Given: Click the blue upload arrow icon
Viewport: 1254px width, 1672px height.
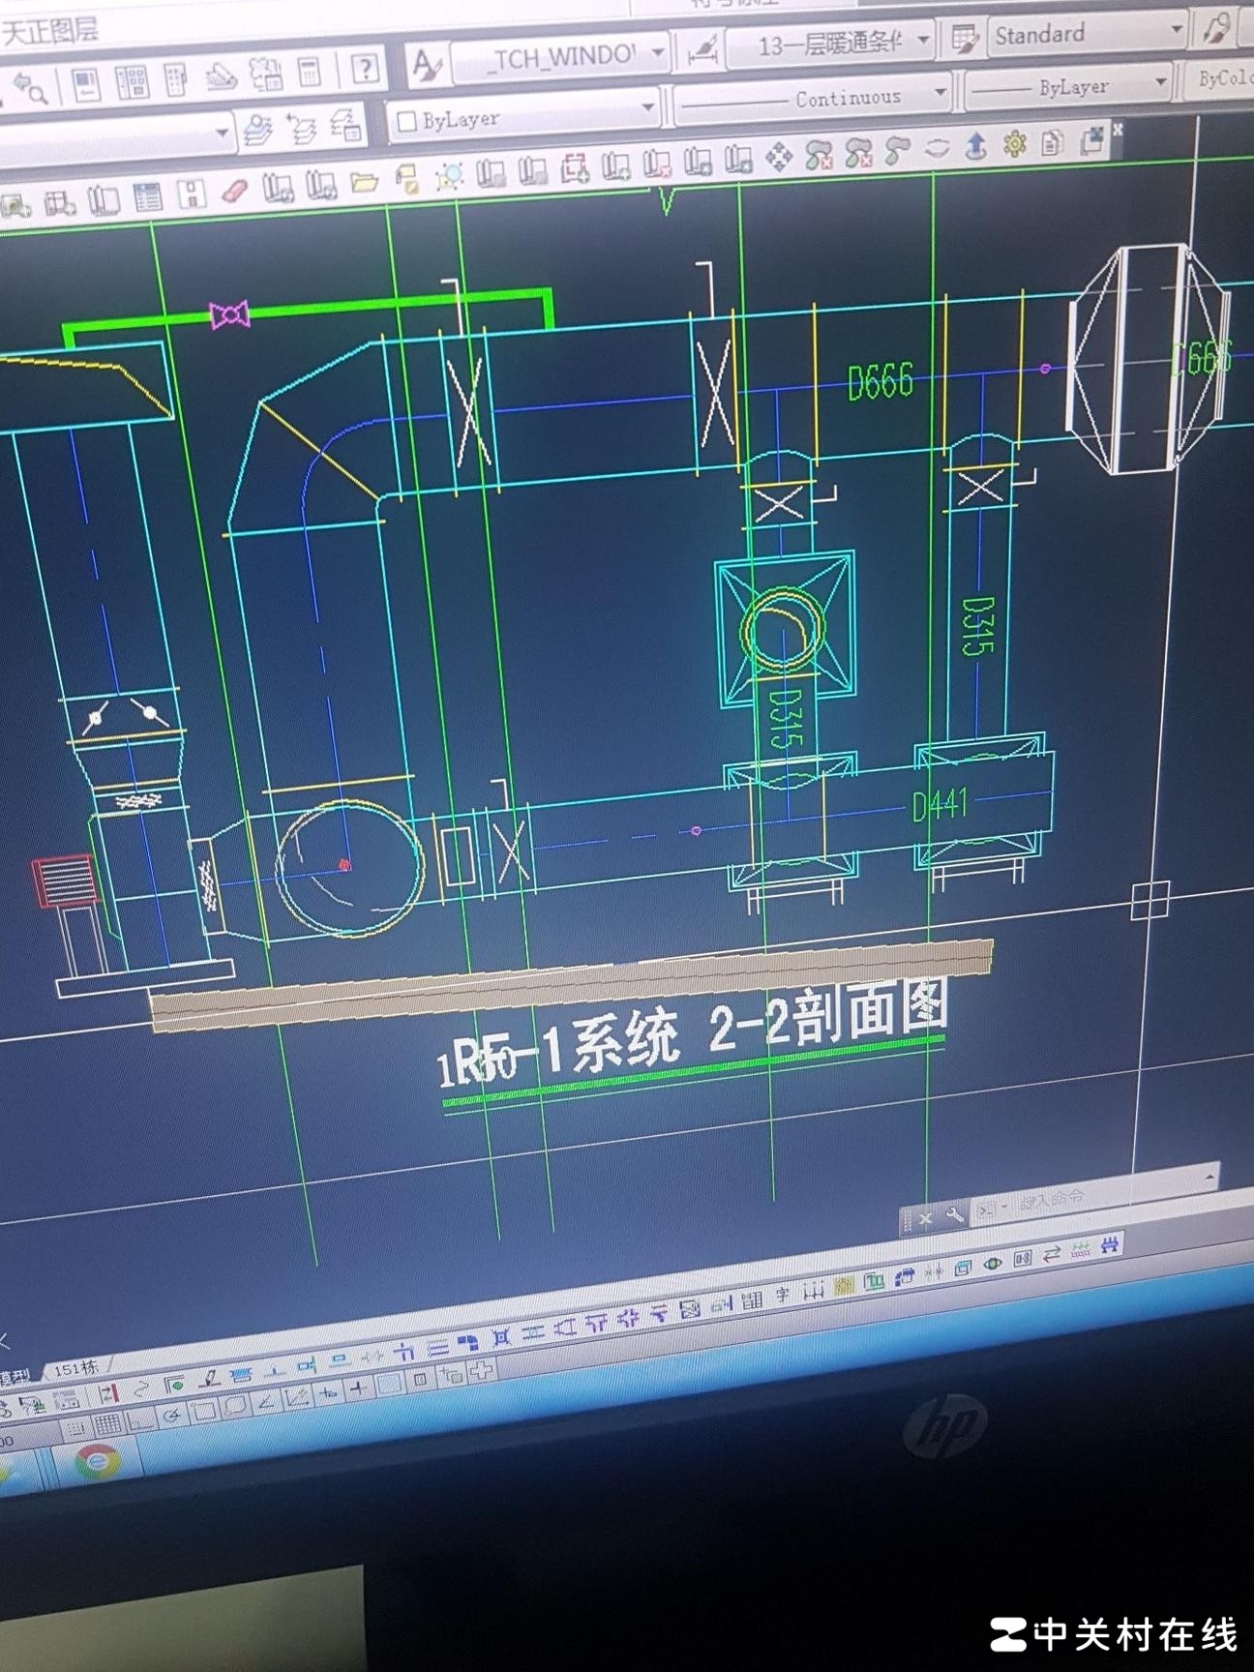Looking at the screenshot, I should (x=975, y=146).
